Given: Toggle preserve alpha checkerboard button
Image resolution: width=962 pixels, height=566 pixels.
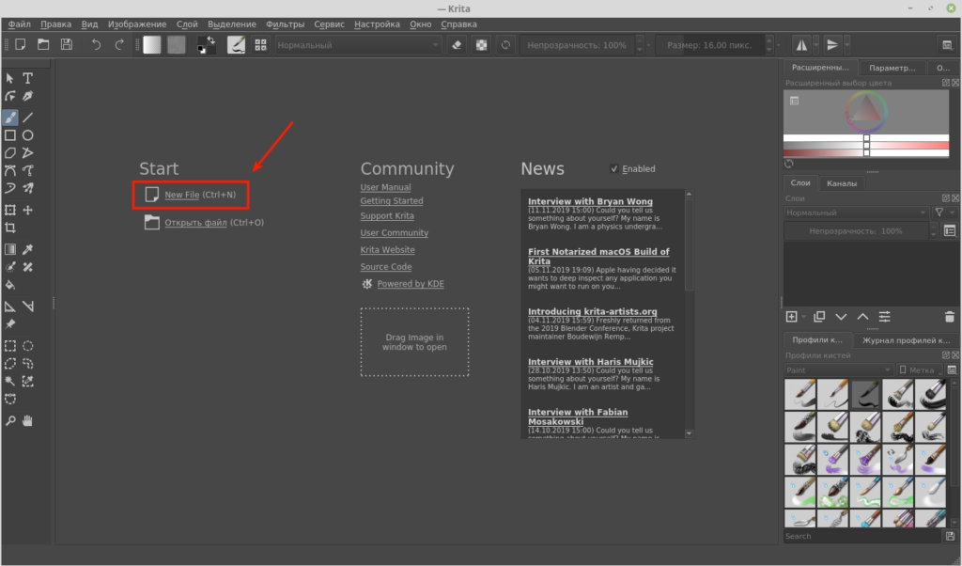Looking at the screenshot, I should (x=482, y=44).
